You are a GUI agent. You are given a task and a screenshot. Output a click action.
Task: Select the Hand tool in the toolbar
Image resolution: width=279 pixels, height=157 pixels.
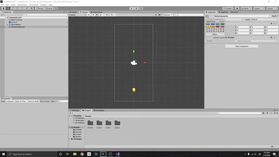pyautogui.click(x=3, y=9)
